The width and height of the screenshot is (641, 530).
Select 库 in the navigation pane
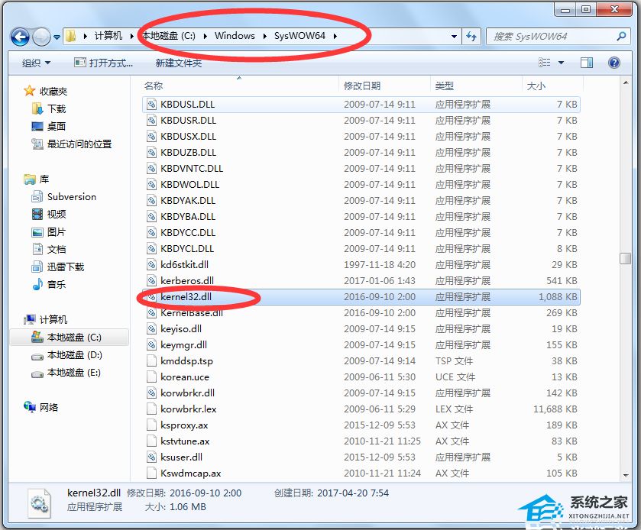44,179
